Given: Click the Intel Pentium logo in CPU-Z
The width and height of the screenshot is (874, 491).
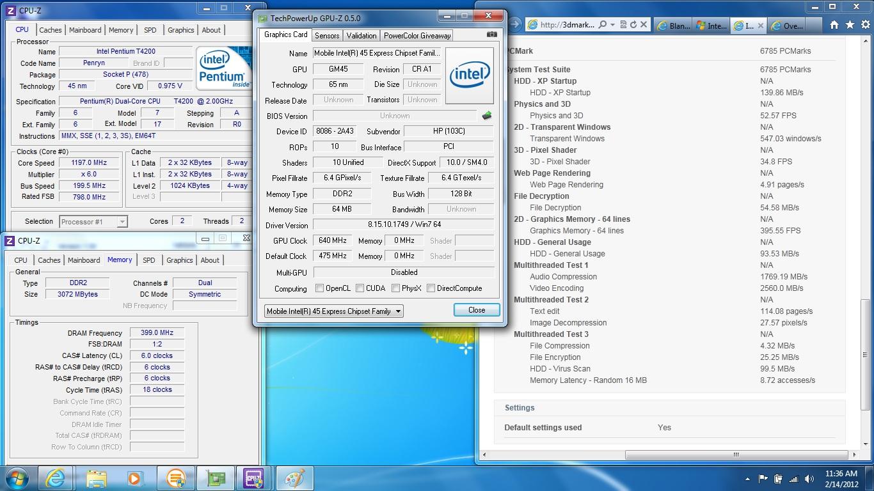Looking at the screenshot, I should 223,68.
